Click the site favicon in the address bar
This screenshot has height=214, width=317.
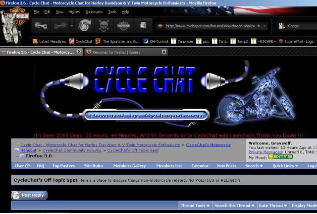click(x=160, y=26)
